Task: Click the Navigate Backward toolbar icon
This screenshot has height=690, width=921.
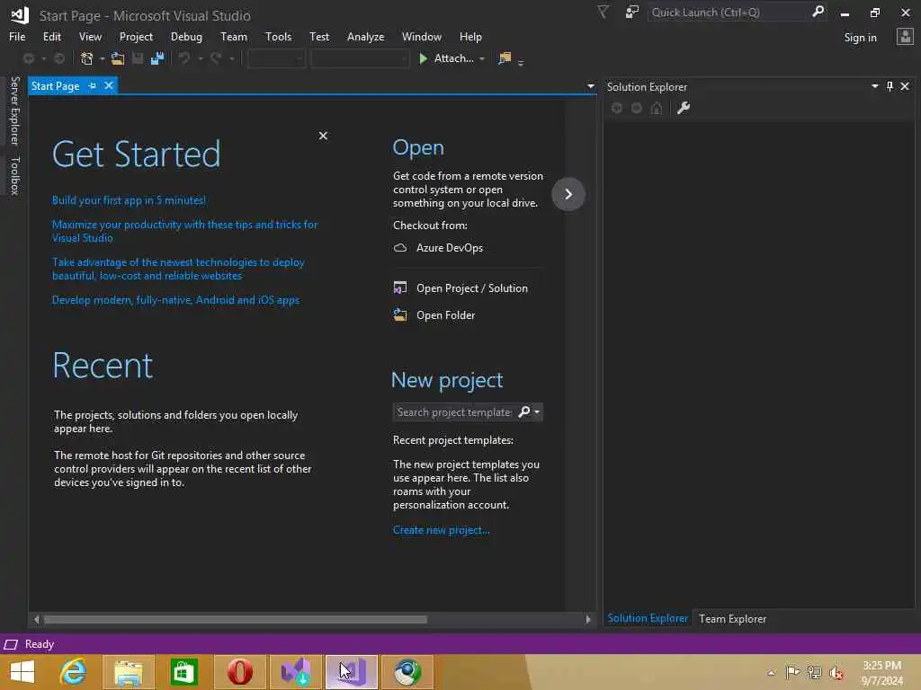Action: pos(28,58)
